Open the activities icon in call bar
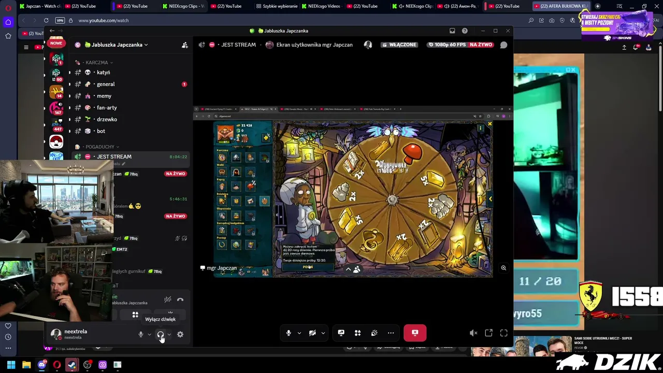Image resolution: width=663 pixels, height=373 pixels. tap(357, 333)
